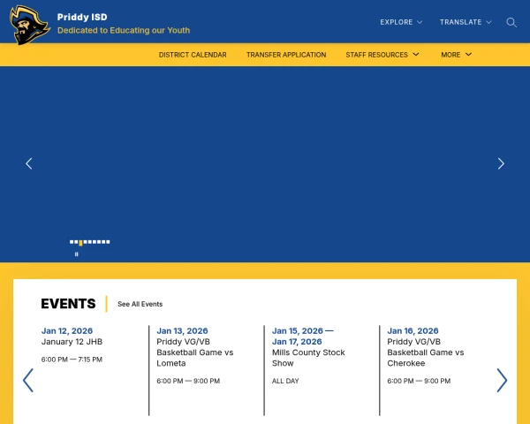Open the search magnifier icon
530x424 pixels.
coord(511,22)
